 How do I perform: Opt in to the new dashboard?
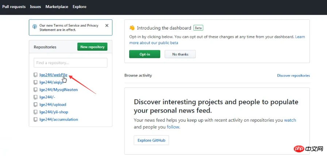(145, 54)
